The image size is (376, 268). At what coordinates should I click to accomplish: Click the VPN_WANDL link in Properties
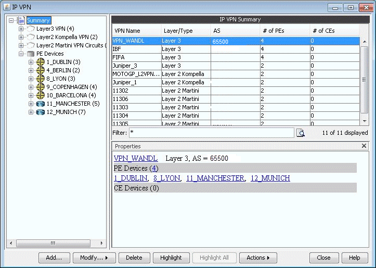[135, 158]
